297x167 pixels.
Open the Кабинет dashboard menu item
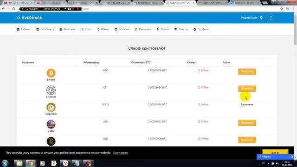pyautogui.click(x=24, y=29)
